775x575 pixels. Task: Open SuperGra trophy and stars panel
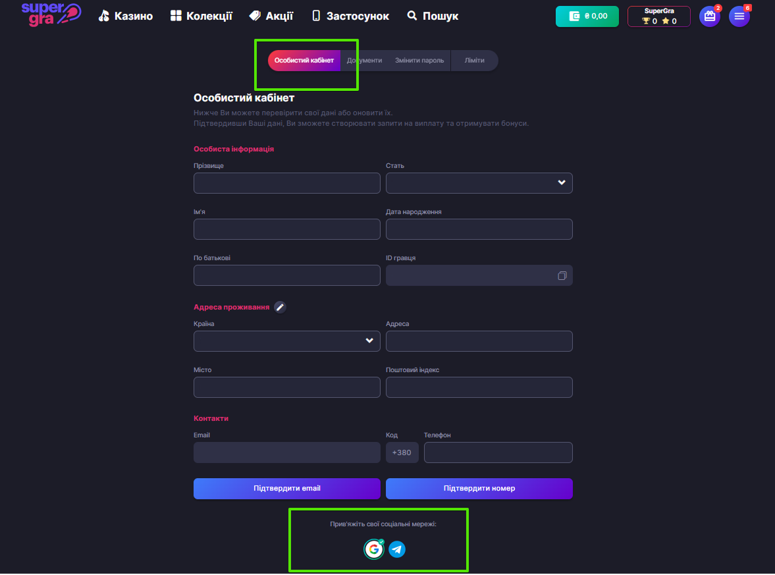pyautogui.click(x=659, y=16)
